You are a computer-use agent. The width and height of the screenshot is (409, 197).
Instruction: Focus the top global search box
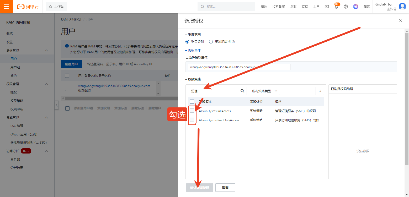226,7
